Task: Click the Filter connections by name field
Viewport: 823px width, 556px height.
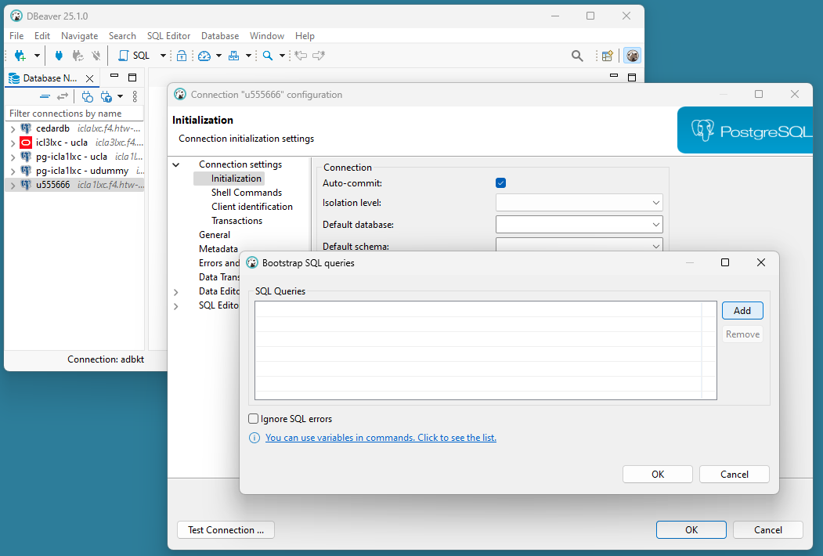Action: pos(74,114)
